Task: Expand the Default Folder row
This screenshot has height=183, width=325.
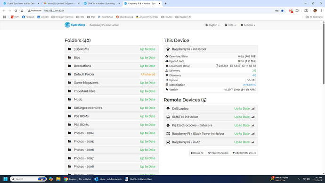Action: pyautogui.click(x=112, y=74)
